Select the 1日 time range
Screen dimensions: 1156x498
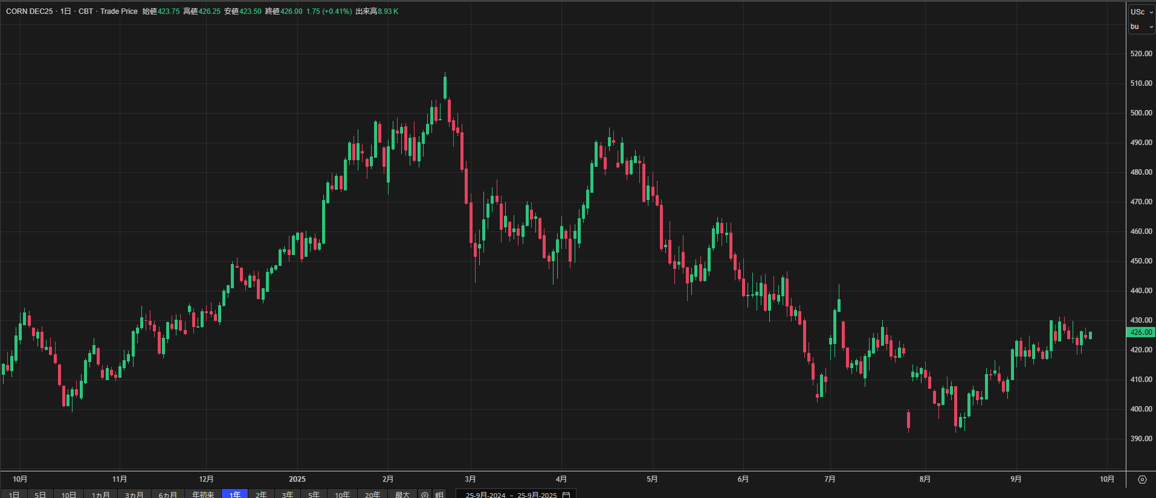pos(14,494)
